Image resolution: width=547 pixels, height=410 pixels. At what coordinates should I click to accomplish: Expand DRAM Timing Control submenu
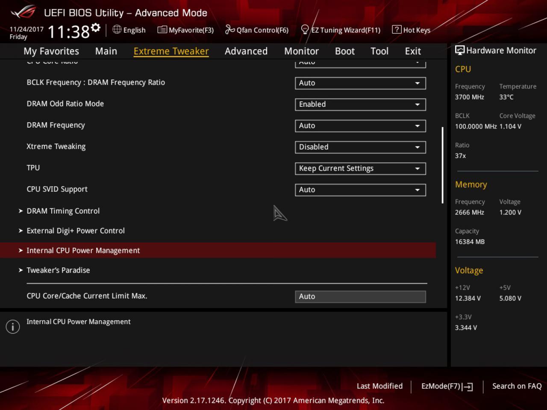tap(63, 211)
